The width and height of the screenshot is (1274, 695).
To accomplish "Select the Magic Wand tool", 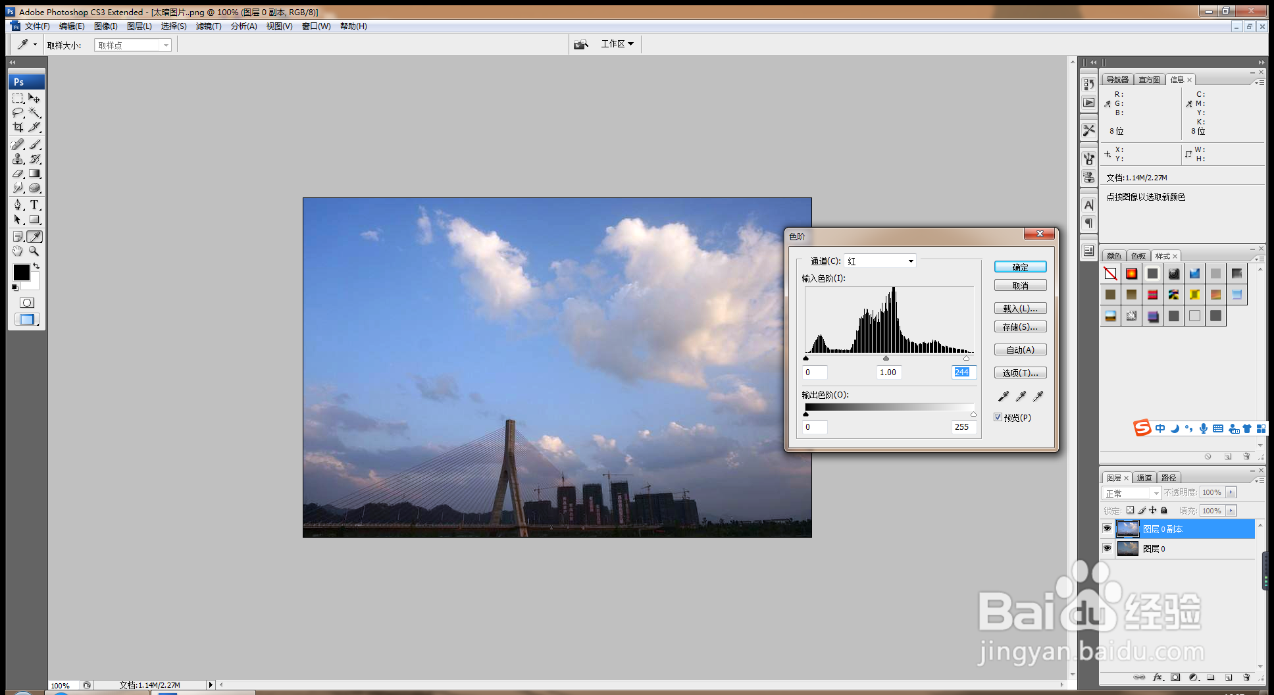I will click(x=34, y=113).
